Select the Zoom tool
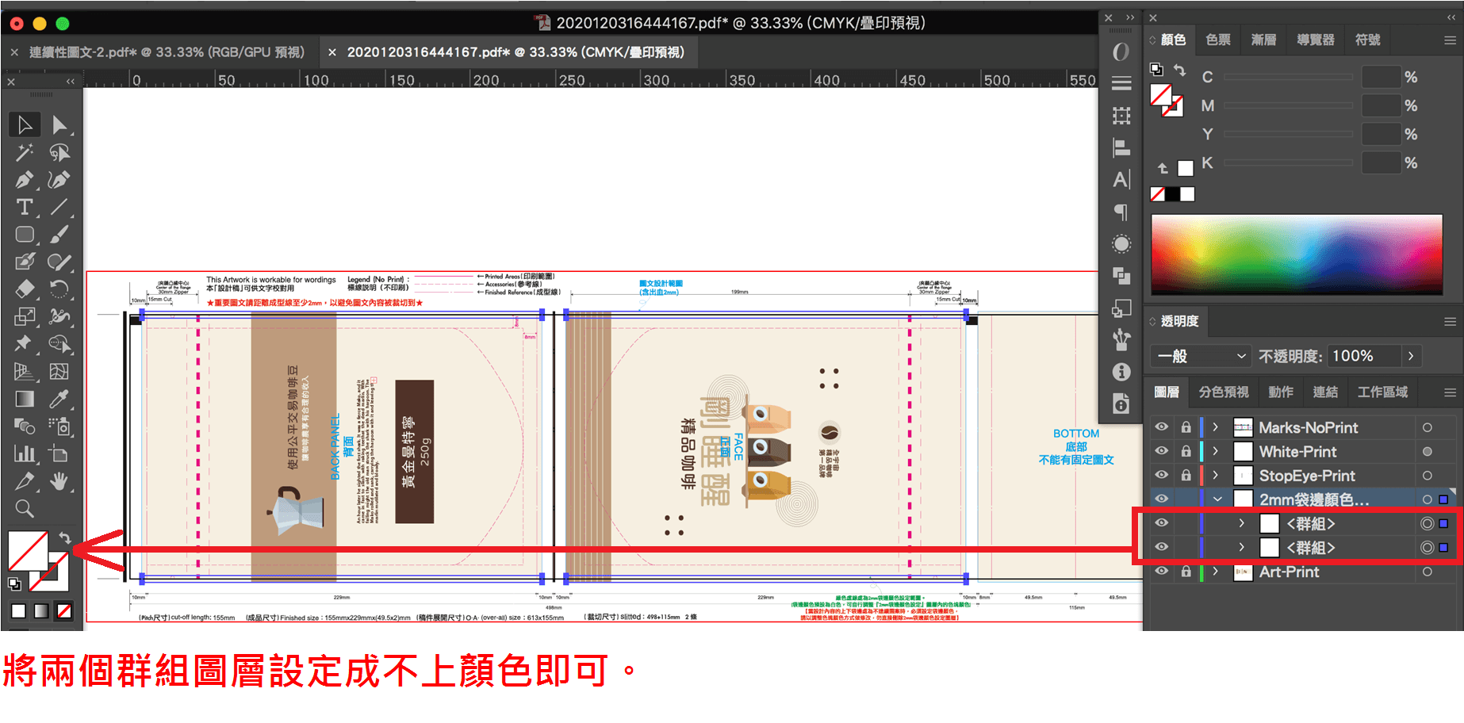Viewport: 1464px width, 723px height. 24,508
